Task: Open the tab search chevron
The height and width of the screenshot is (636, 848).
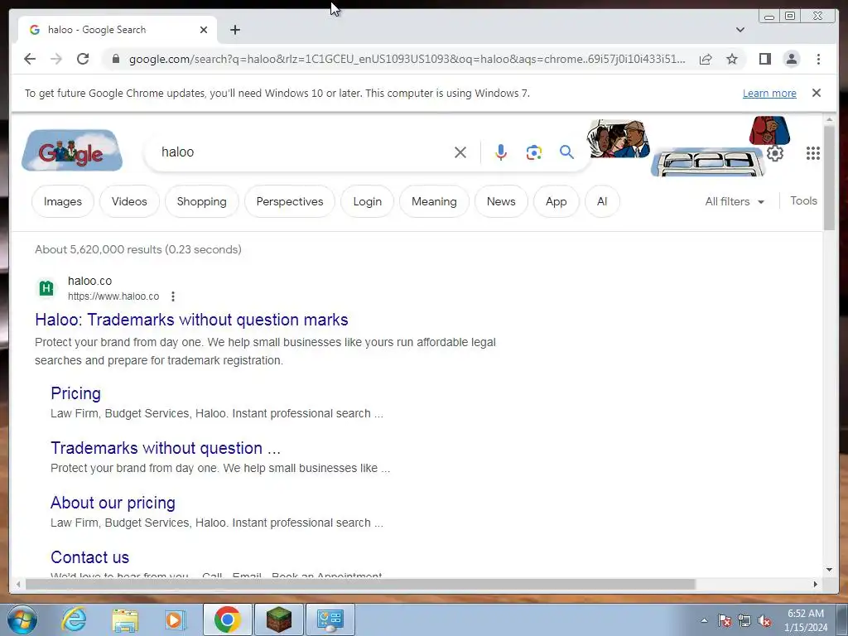Action: (740, 30)
